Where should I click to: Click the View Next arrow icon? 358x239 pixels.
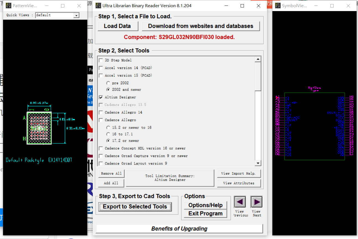(256, 202)
